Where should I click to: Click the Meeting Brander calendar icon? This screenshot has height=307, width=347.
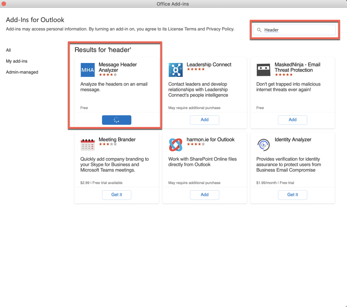pos(88,145)
